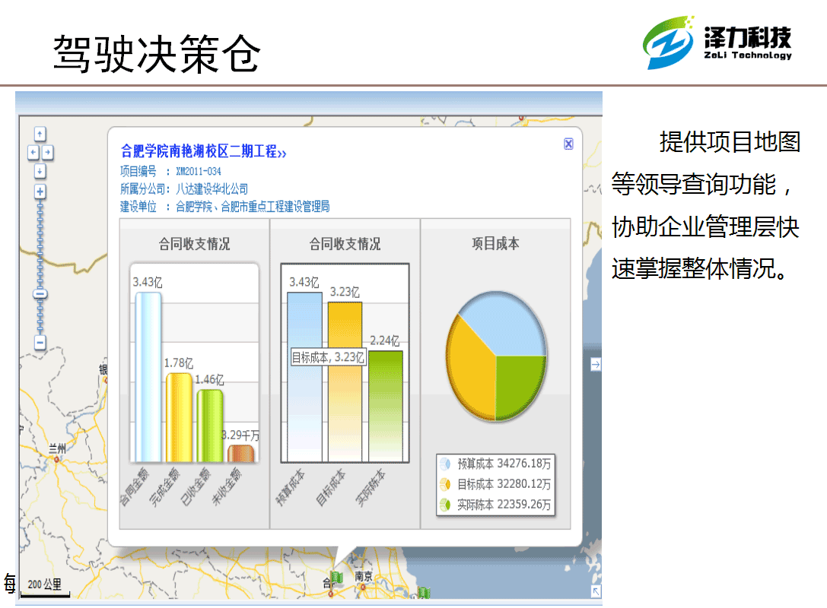827x608 pixels.
Task: Click the 3.43亿 contract amount bar
Action: tap(148, 376)
